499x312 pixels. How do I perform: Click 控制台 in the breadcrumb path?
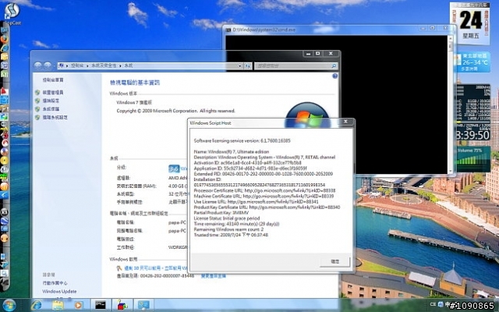[77, 66]
